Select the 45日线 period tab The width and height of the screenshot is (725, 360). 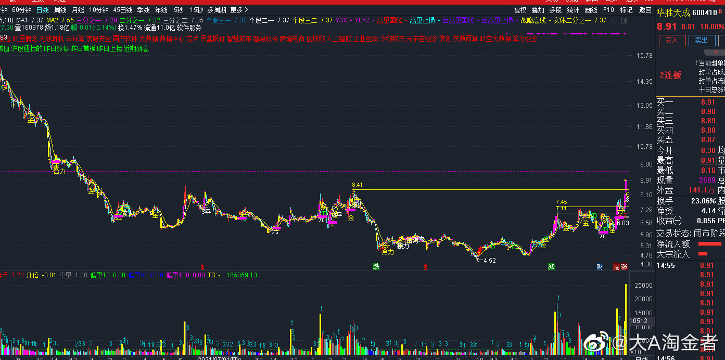tap(123, 10)
